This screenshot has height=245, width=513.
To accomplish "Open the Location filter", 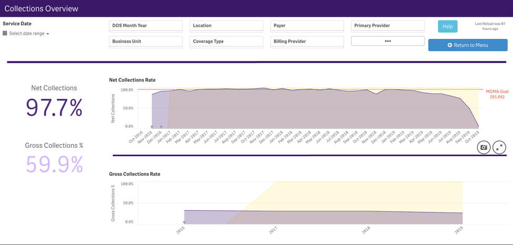I will [226, 26].
